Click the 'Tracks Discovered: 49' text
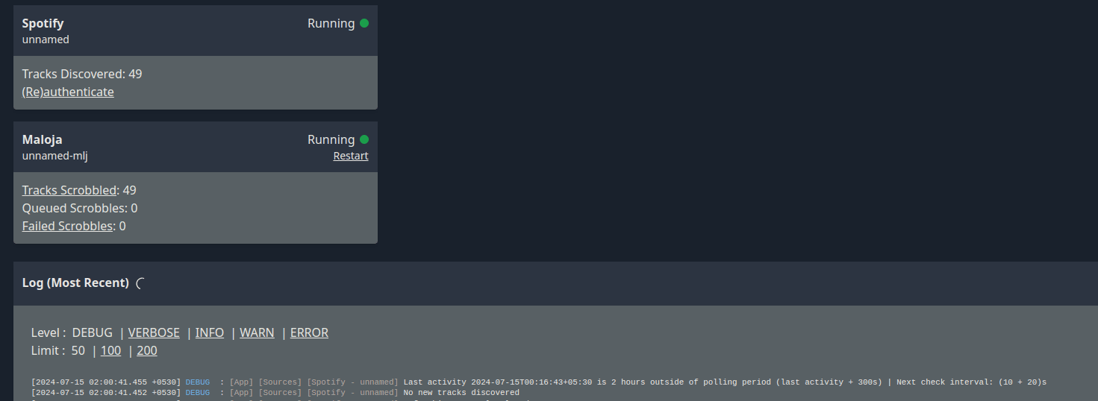Screen dimensions: 1098x401 pos(82,74)
